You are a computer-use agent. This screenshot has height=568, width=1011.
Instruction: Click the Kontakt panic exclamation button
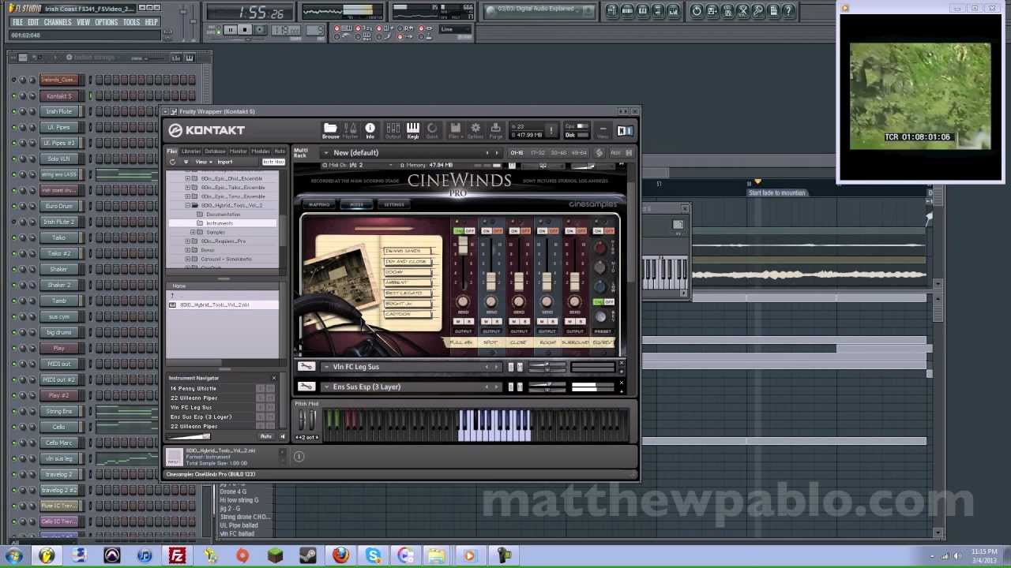coord(551,130)
